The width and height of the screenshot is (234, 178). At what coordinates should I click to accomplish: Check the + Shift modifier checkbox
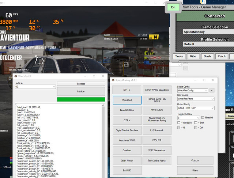pyautogui.click(x=196, y=123)
